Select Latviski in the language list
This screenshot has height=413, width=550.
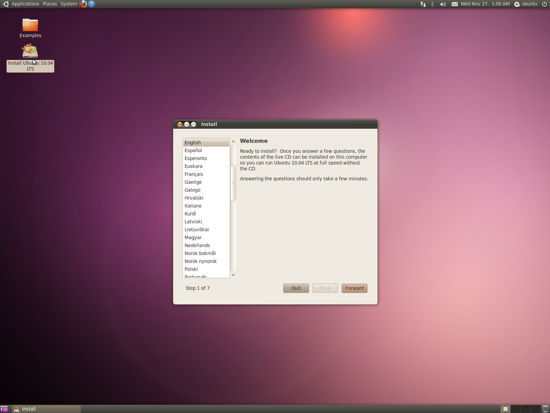pos(206,222)
